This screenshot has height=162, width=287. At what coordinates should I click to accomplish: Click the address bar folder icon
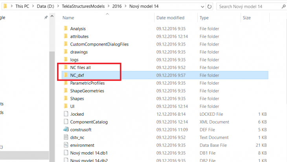6,6
